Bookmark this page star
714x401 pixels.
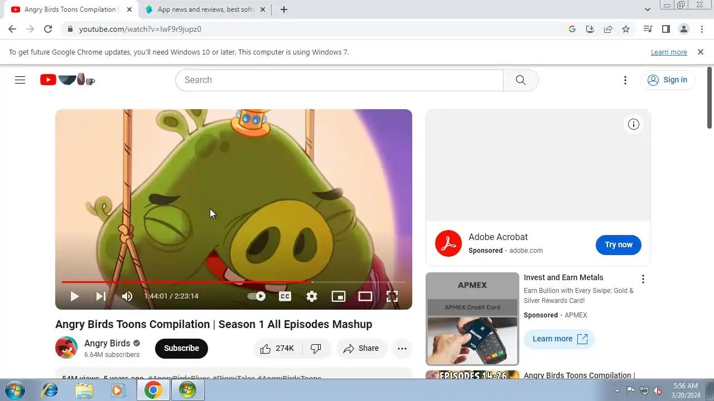[626, 29]
